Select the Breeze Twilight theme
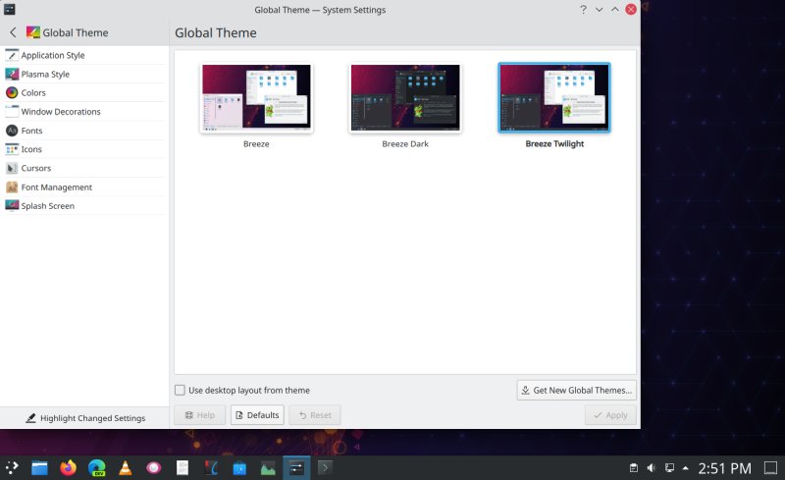This screenshot has height=480, width=785. (x=553, y=98)
